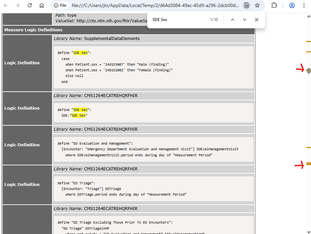Jump to previous find result
This screenshot has height=234, width=311.
tap(233, 20)
